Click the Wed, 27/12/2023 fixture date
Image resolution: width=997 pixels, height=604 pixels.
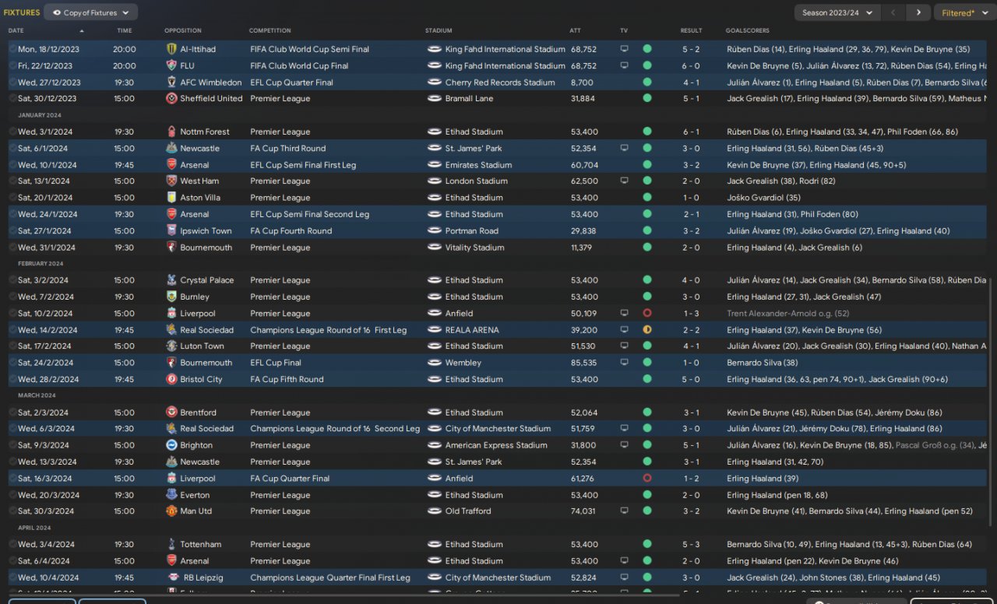tap(49, 83)
